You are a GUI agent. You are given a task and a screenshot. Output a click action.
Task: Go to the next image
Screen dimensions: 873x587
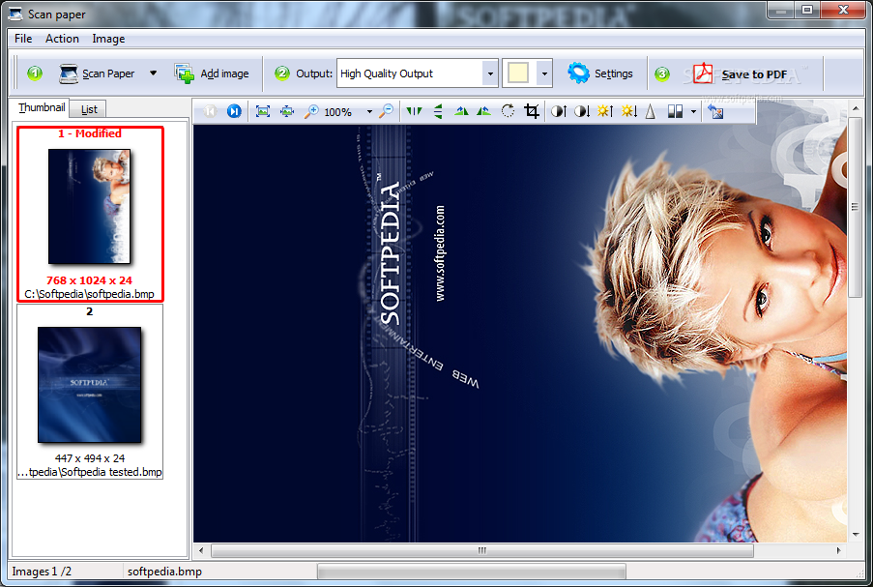(234, 111)
